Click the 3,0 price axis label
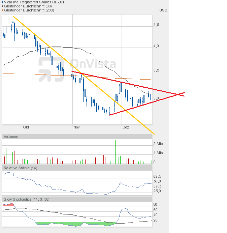The width and height of the screenshot is (227, 233). (156, 98)
